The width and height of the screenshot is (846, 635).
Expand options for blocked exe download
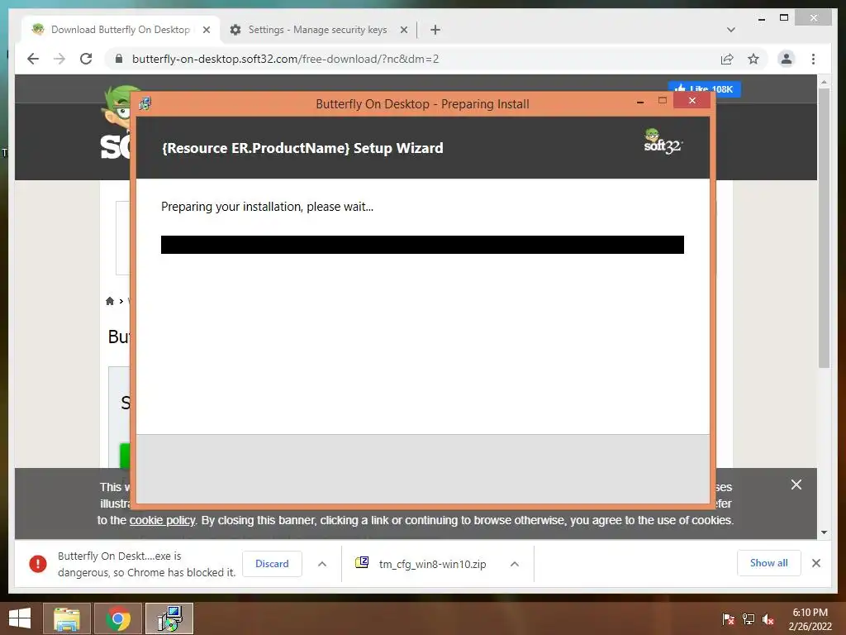pos(322,564)
